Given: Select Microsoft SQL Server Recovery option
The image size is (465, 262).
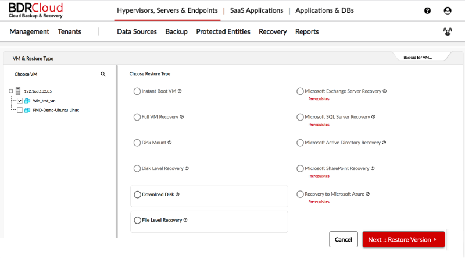Looking at the screenshot, I should 300,117.
